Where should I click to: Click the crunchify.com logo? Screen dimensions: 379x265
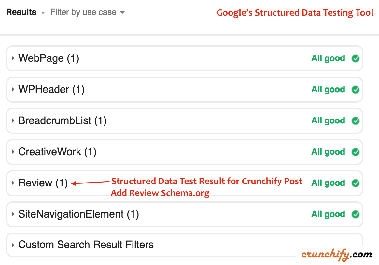(337, 254)
